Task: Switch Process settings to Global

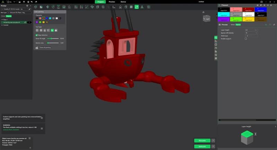Action: point(233,24)
